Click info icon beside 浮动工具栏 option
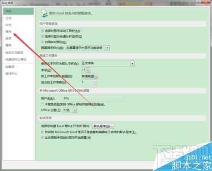 point(82,31)
